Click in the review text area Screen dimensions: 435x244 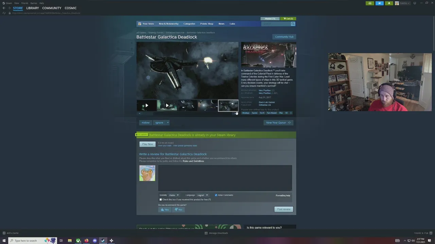[x=225, y=178]
